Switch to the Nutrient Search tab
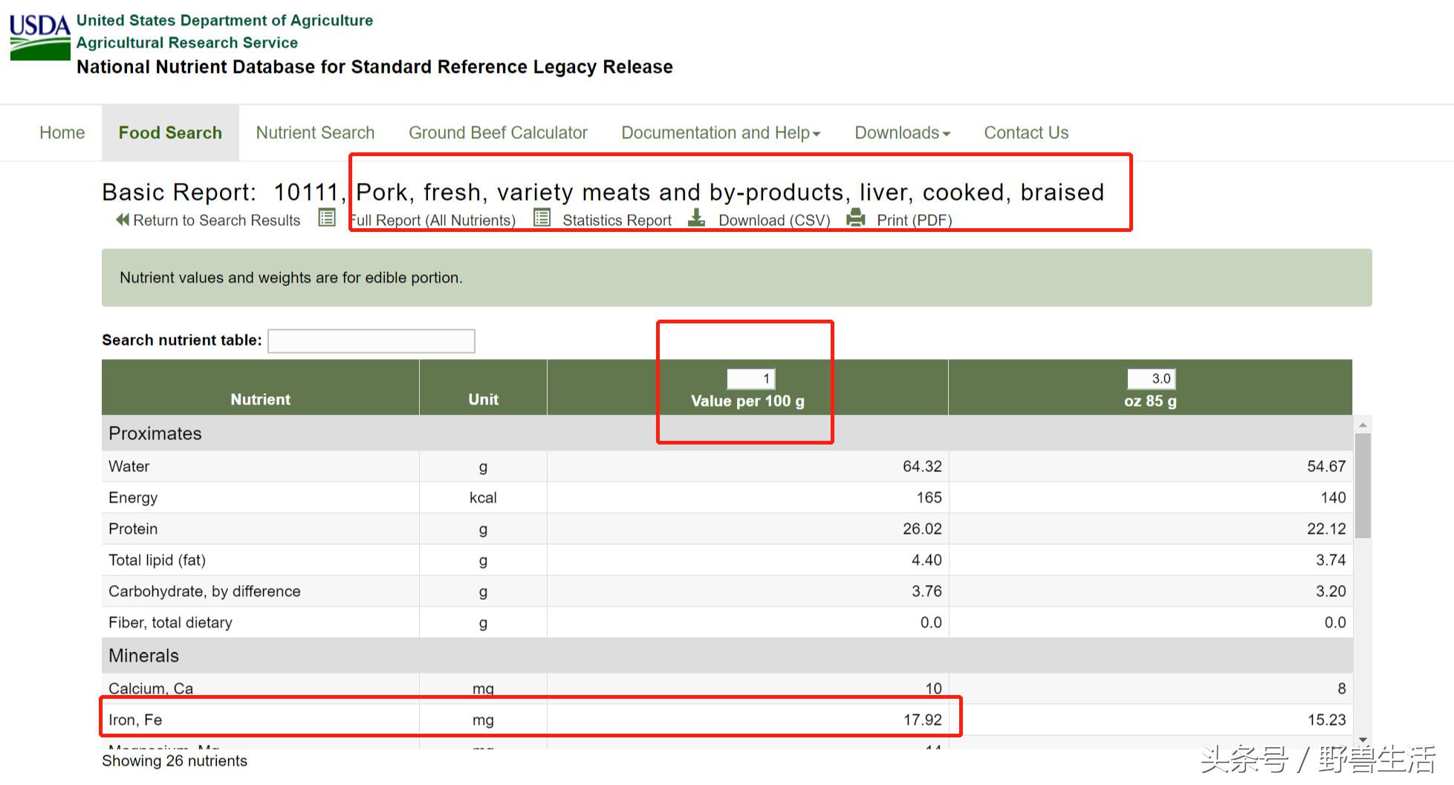Screen dimensions: 1454x785 tap(315, 133)
